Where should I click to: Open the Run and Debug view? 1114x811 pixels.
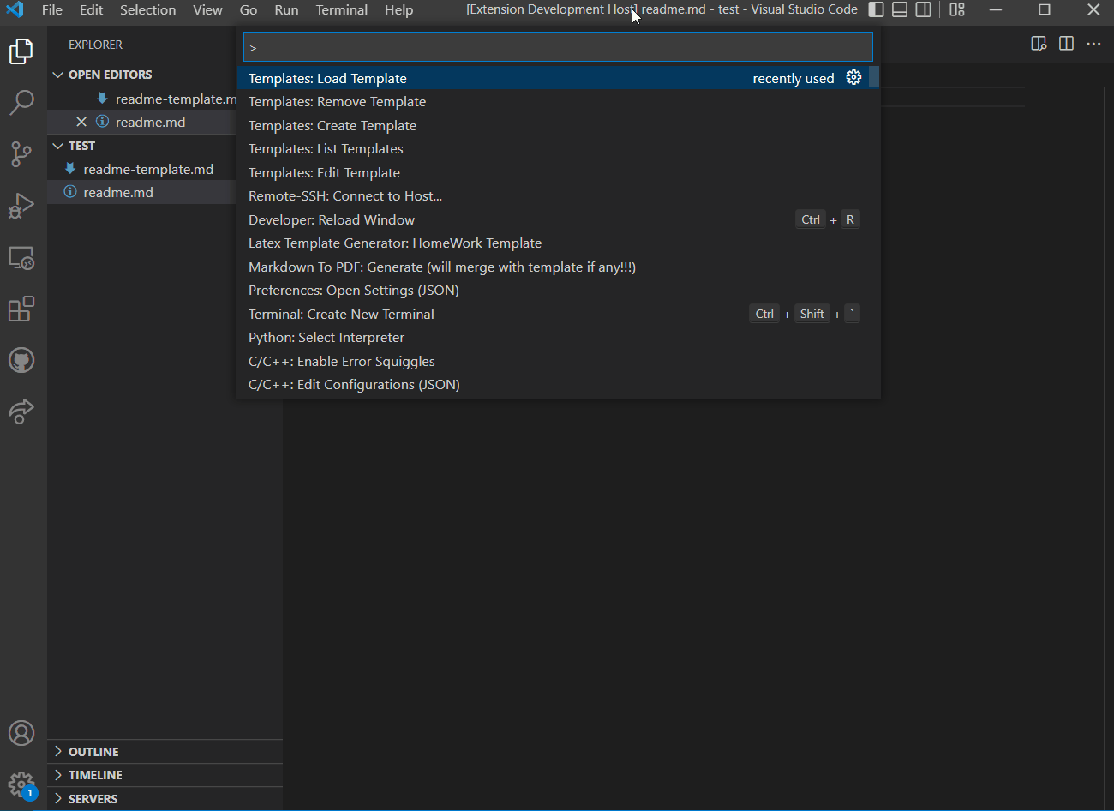click(x=21, y=206)
